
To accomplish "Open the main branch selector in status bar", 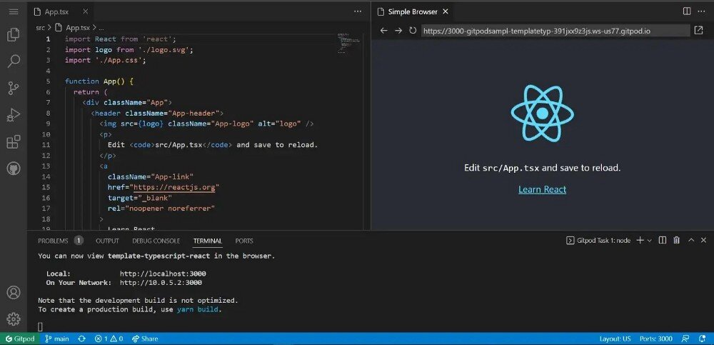I will point(57,339).
